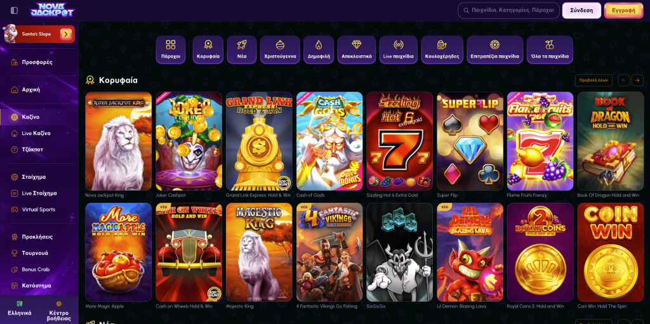Click the Σύνδεση login button

pyautogui.click(x=581, y=10)
